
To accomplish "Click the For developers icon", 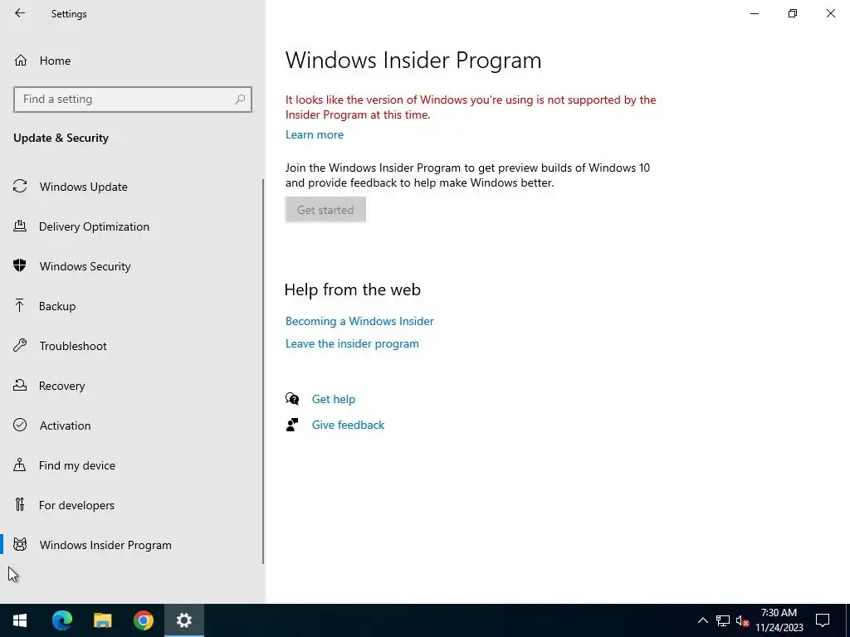I will pos(20,504).
